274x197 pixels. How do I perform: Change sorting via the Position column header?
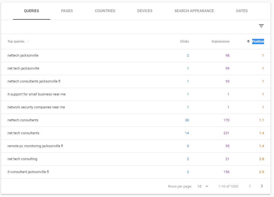(258, 42)
